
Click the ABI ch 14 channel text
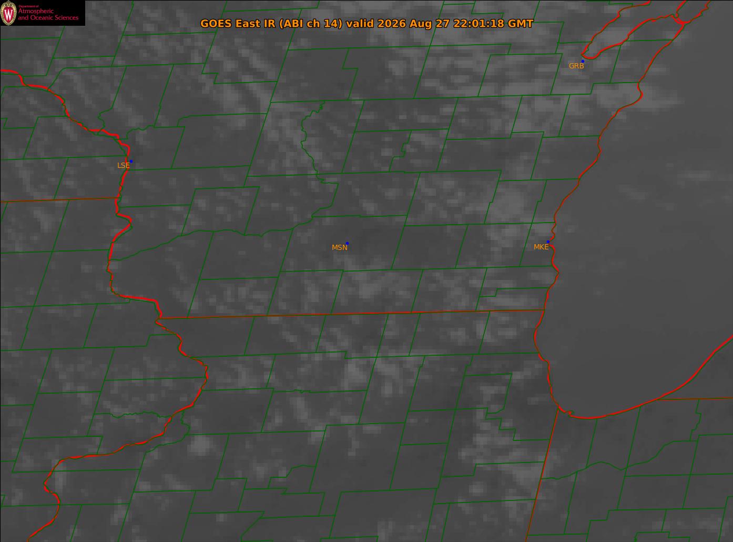click(311, 24)
